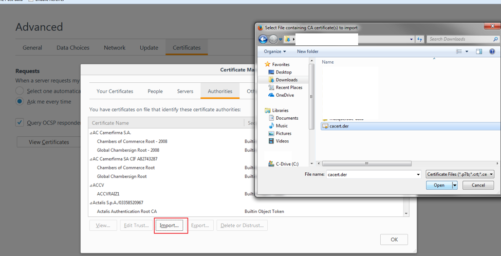Refresh the Downloads folder listing

click(420, 39)
